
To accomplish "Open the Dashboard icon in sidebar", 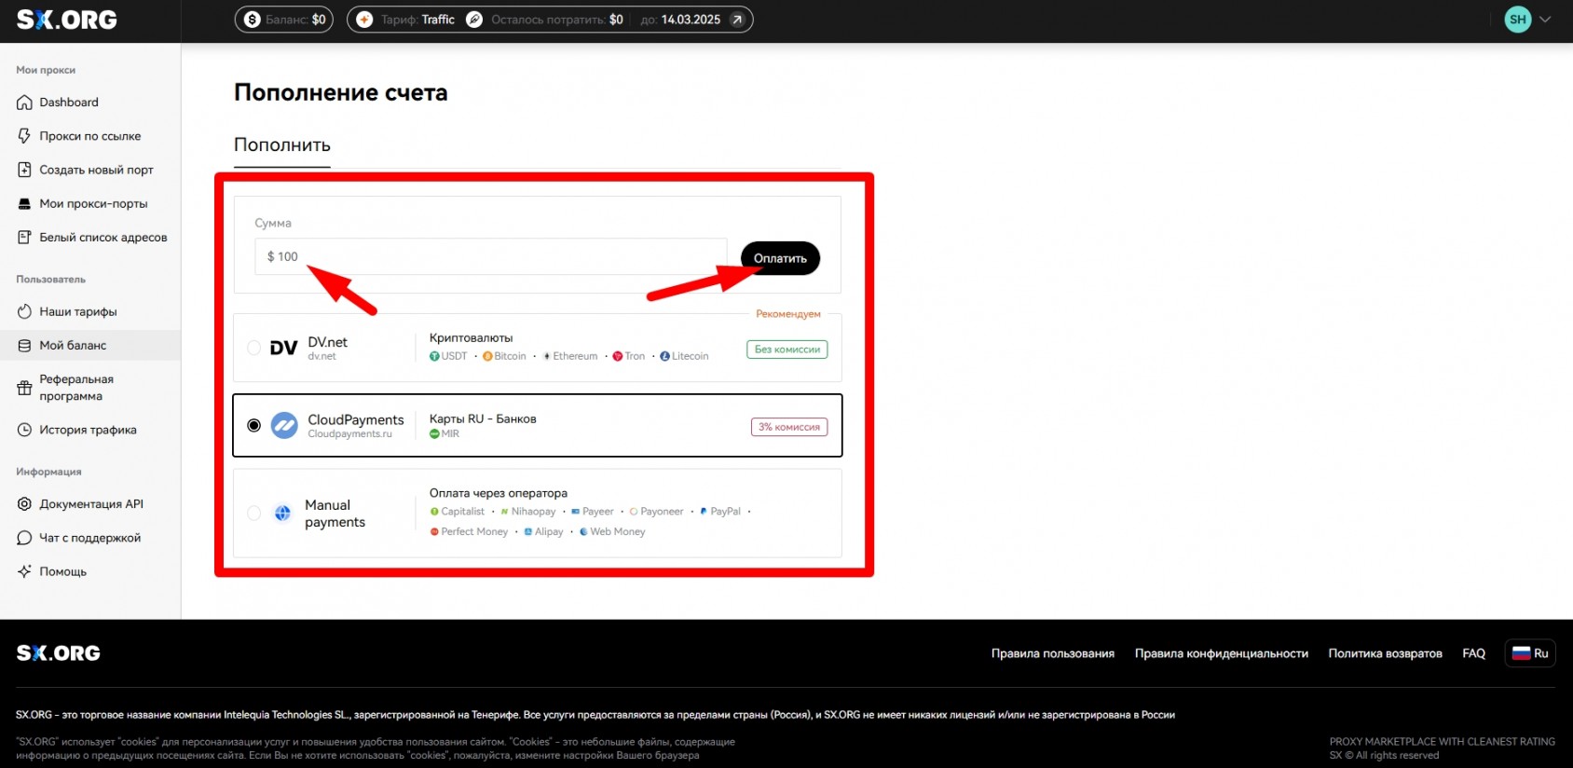I will (x=24, y=103).
